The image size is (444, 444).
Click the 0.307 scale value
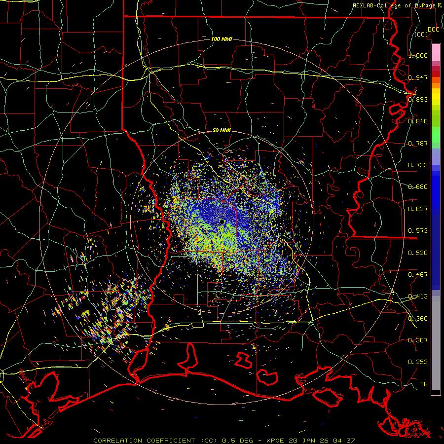pos(418,340)
